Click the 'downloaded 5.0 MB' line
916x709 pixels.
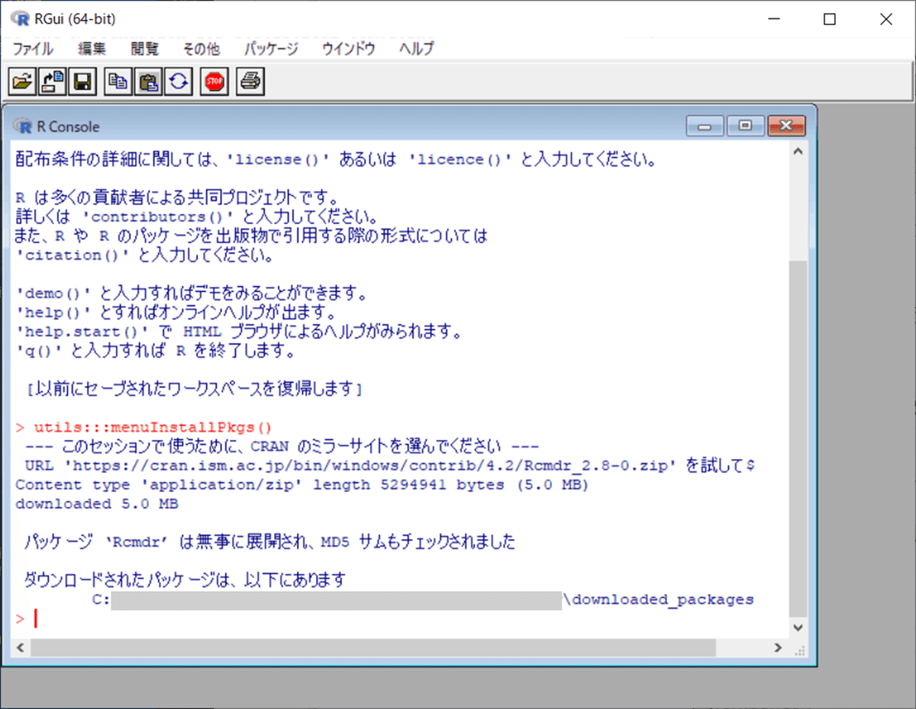point(97,504)
